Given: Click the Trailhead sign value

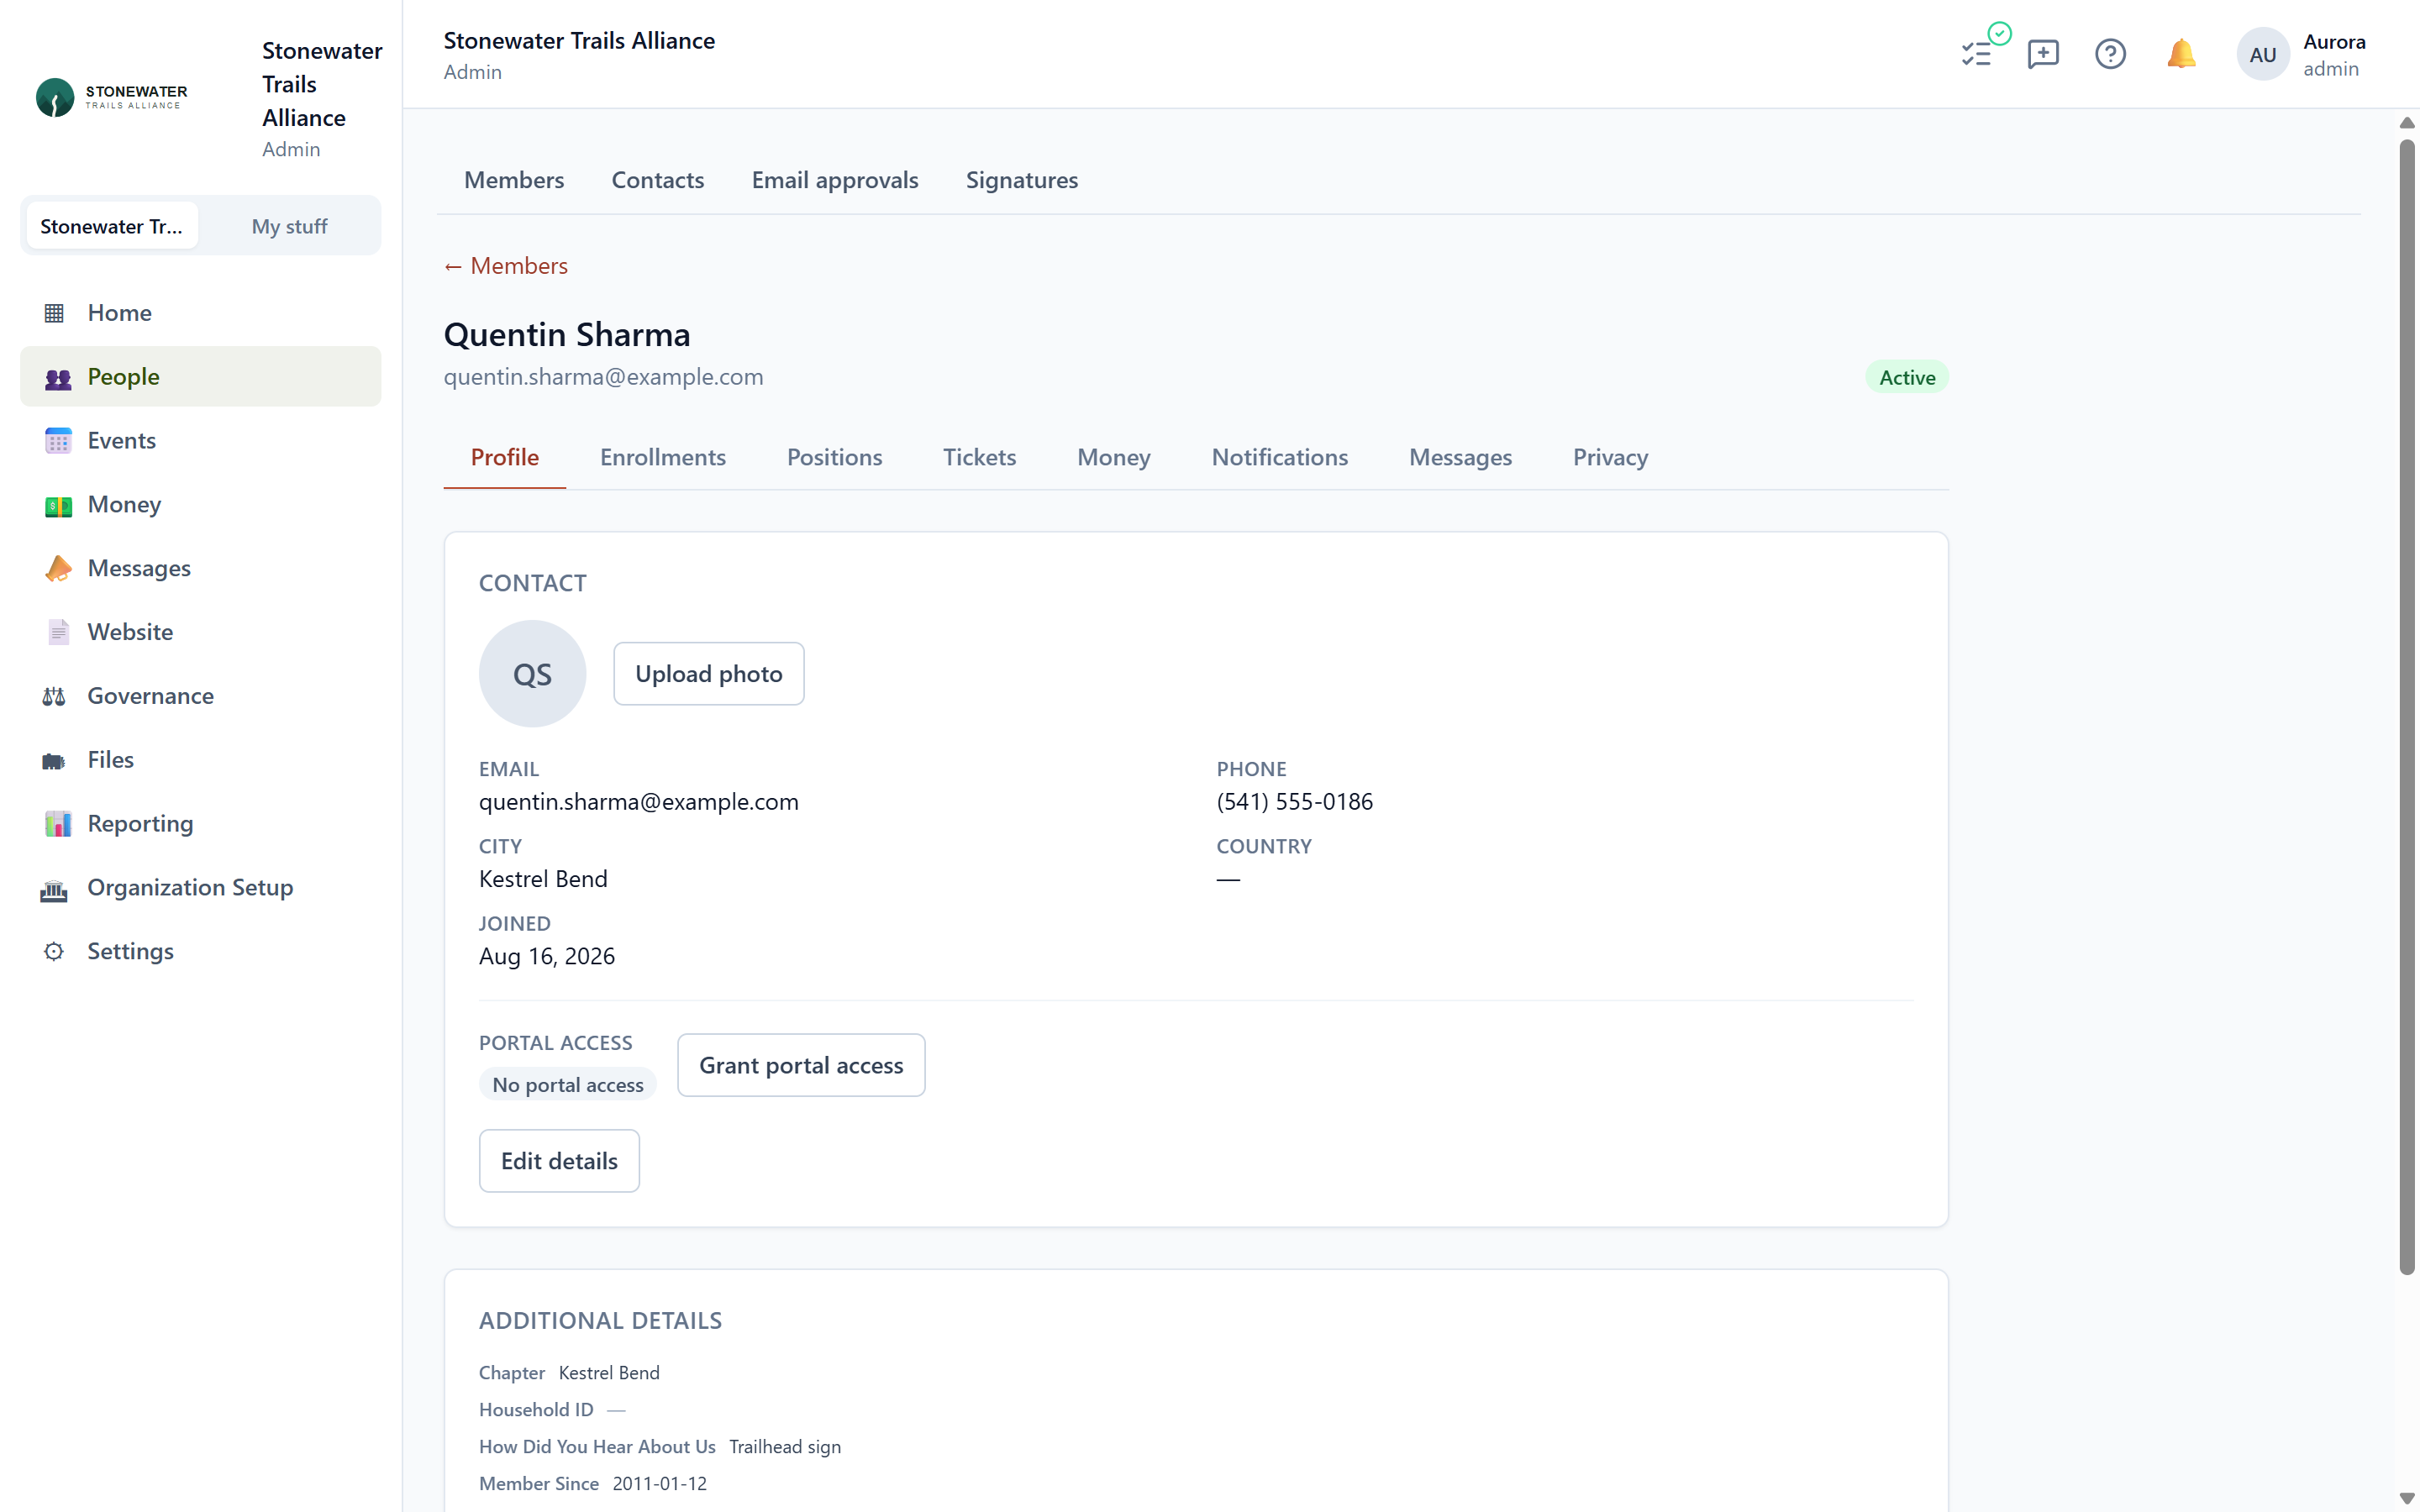Looking at the screenshot, I should [x=785, y=1447].
